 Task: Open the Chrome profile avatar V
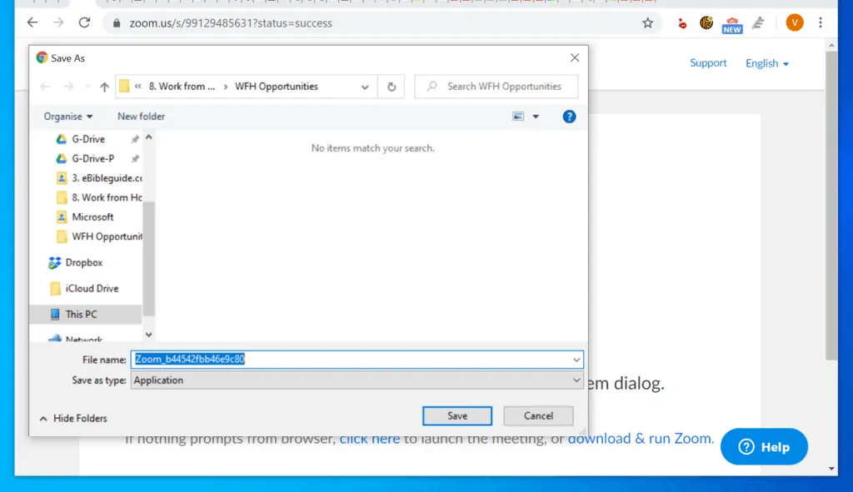(x=795, y=22)
